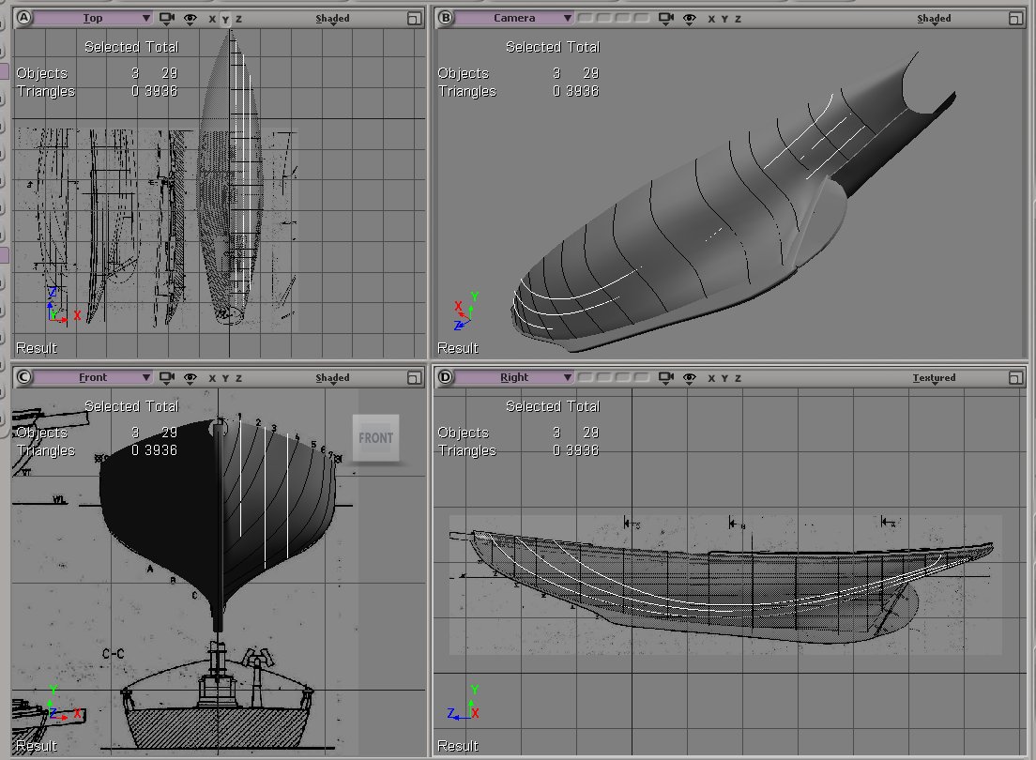
Task: Click the camera icon in Front viewport
Action: [168, 377]
